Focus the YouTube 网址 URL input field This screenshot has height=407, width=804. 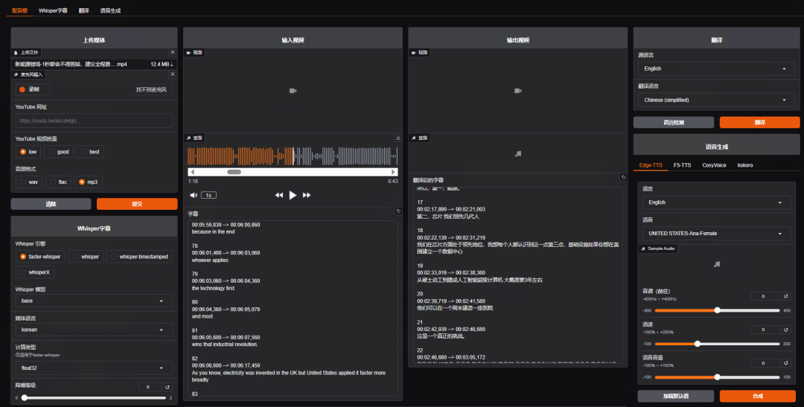pyautogui.click(x=94, y=121)
